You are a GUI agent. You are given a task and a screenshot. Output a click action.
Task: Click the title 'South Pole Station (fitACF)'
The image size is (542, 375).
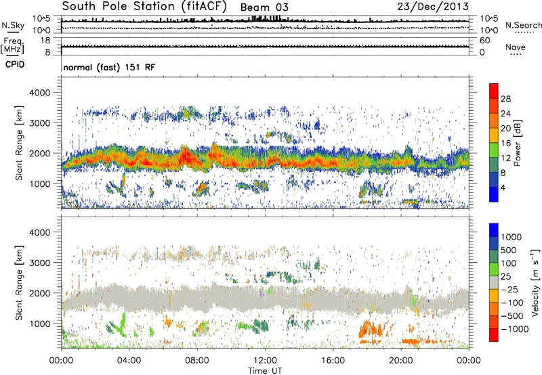pyautogui.click(x=144, y=6)
